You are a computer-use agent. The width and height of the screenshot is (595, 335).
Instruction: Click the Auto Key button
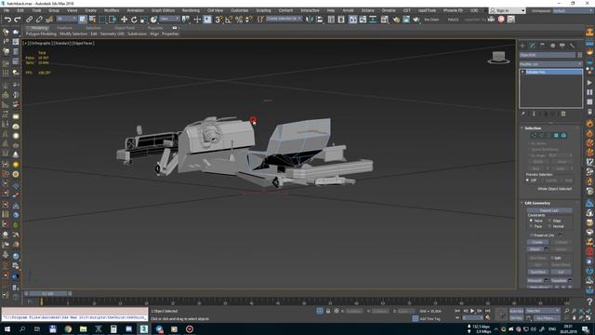pos(516,311)
